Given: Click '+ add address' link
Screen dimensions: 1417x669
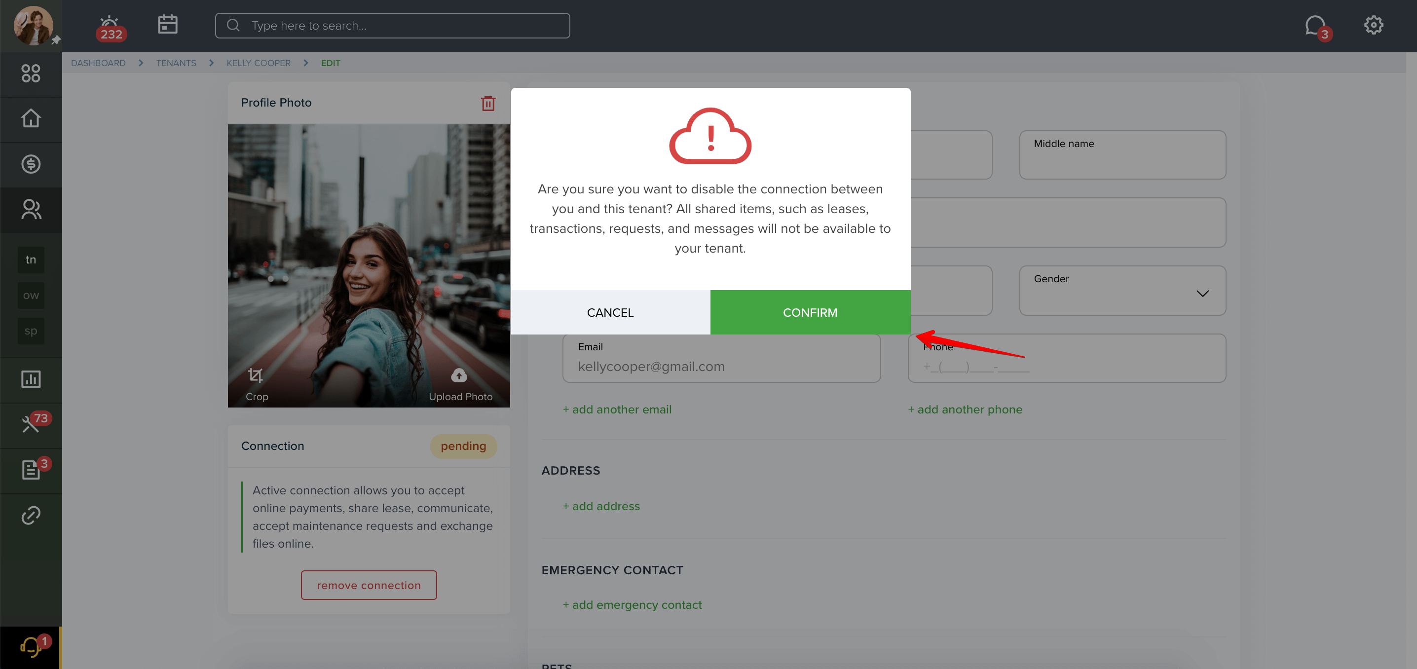Looking at the screenshot, I should [600, 506].
